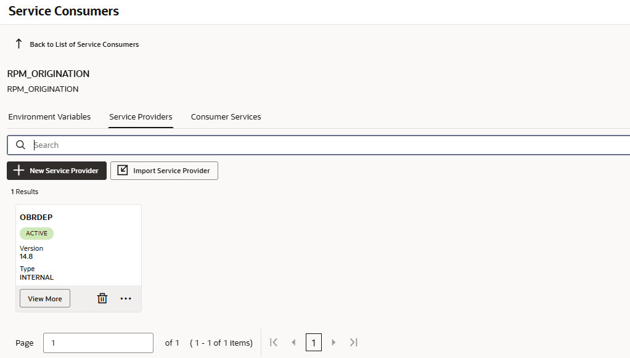Click New Service Provider button
630x358 pixels.
click(57, 171)
